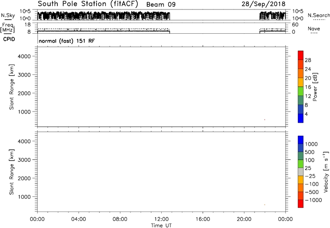Click the "N.Search" legend label
The image size is (330, 228).
coord(318,15)
